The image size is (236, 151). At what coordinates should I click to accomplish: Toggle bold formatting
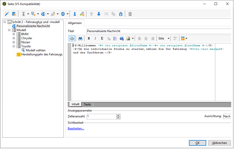(89, 38)
